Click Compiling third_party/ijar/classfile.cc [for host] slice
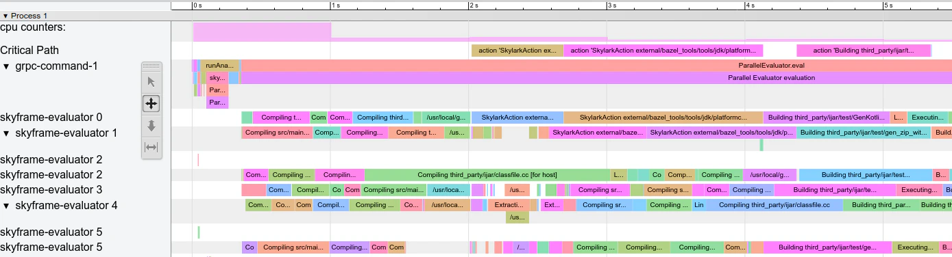 487,174
